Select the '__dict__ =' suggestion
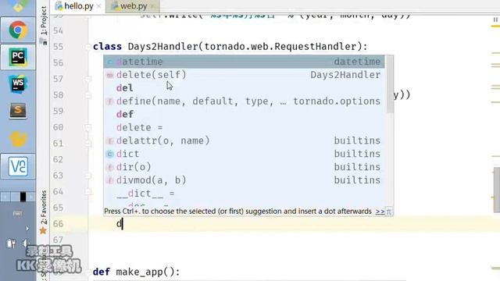 click(244, 194)
